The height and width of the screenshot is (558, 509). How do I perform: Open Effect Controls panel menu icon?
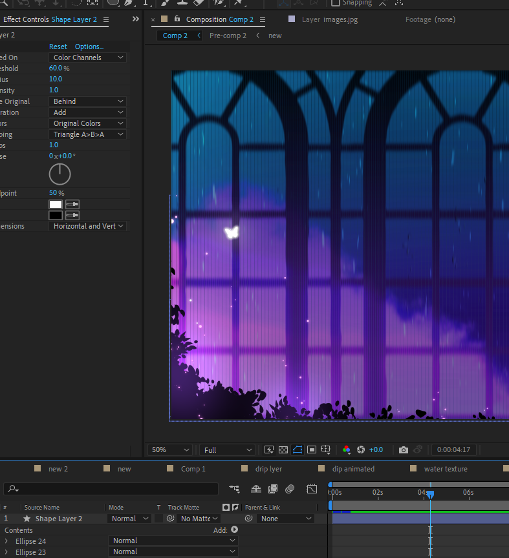pyautogui.click(x=106, y=19)
